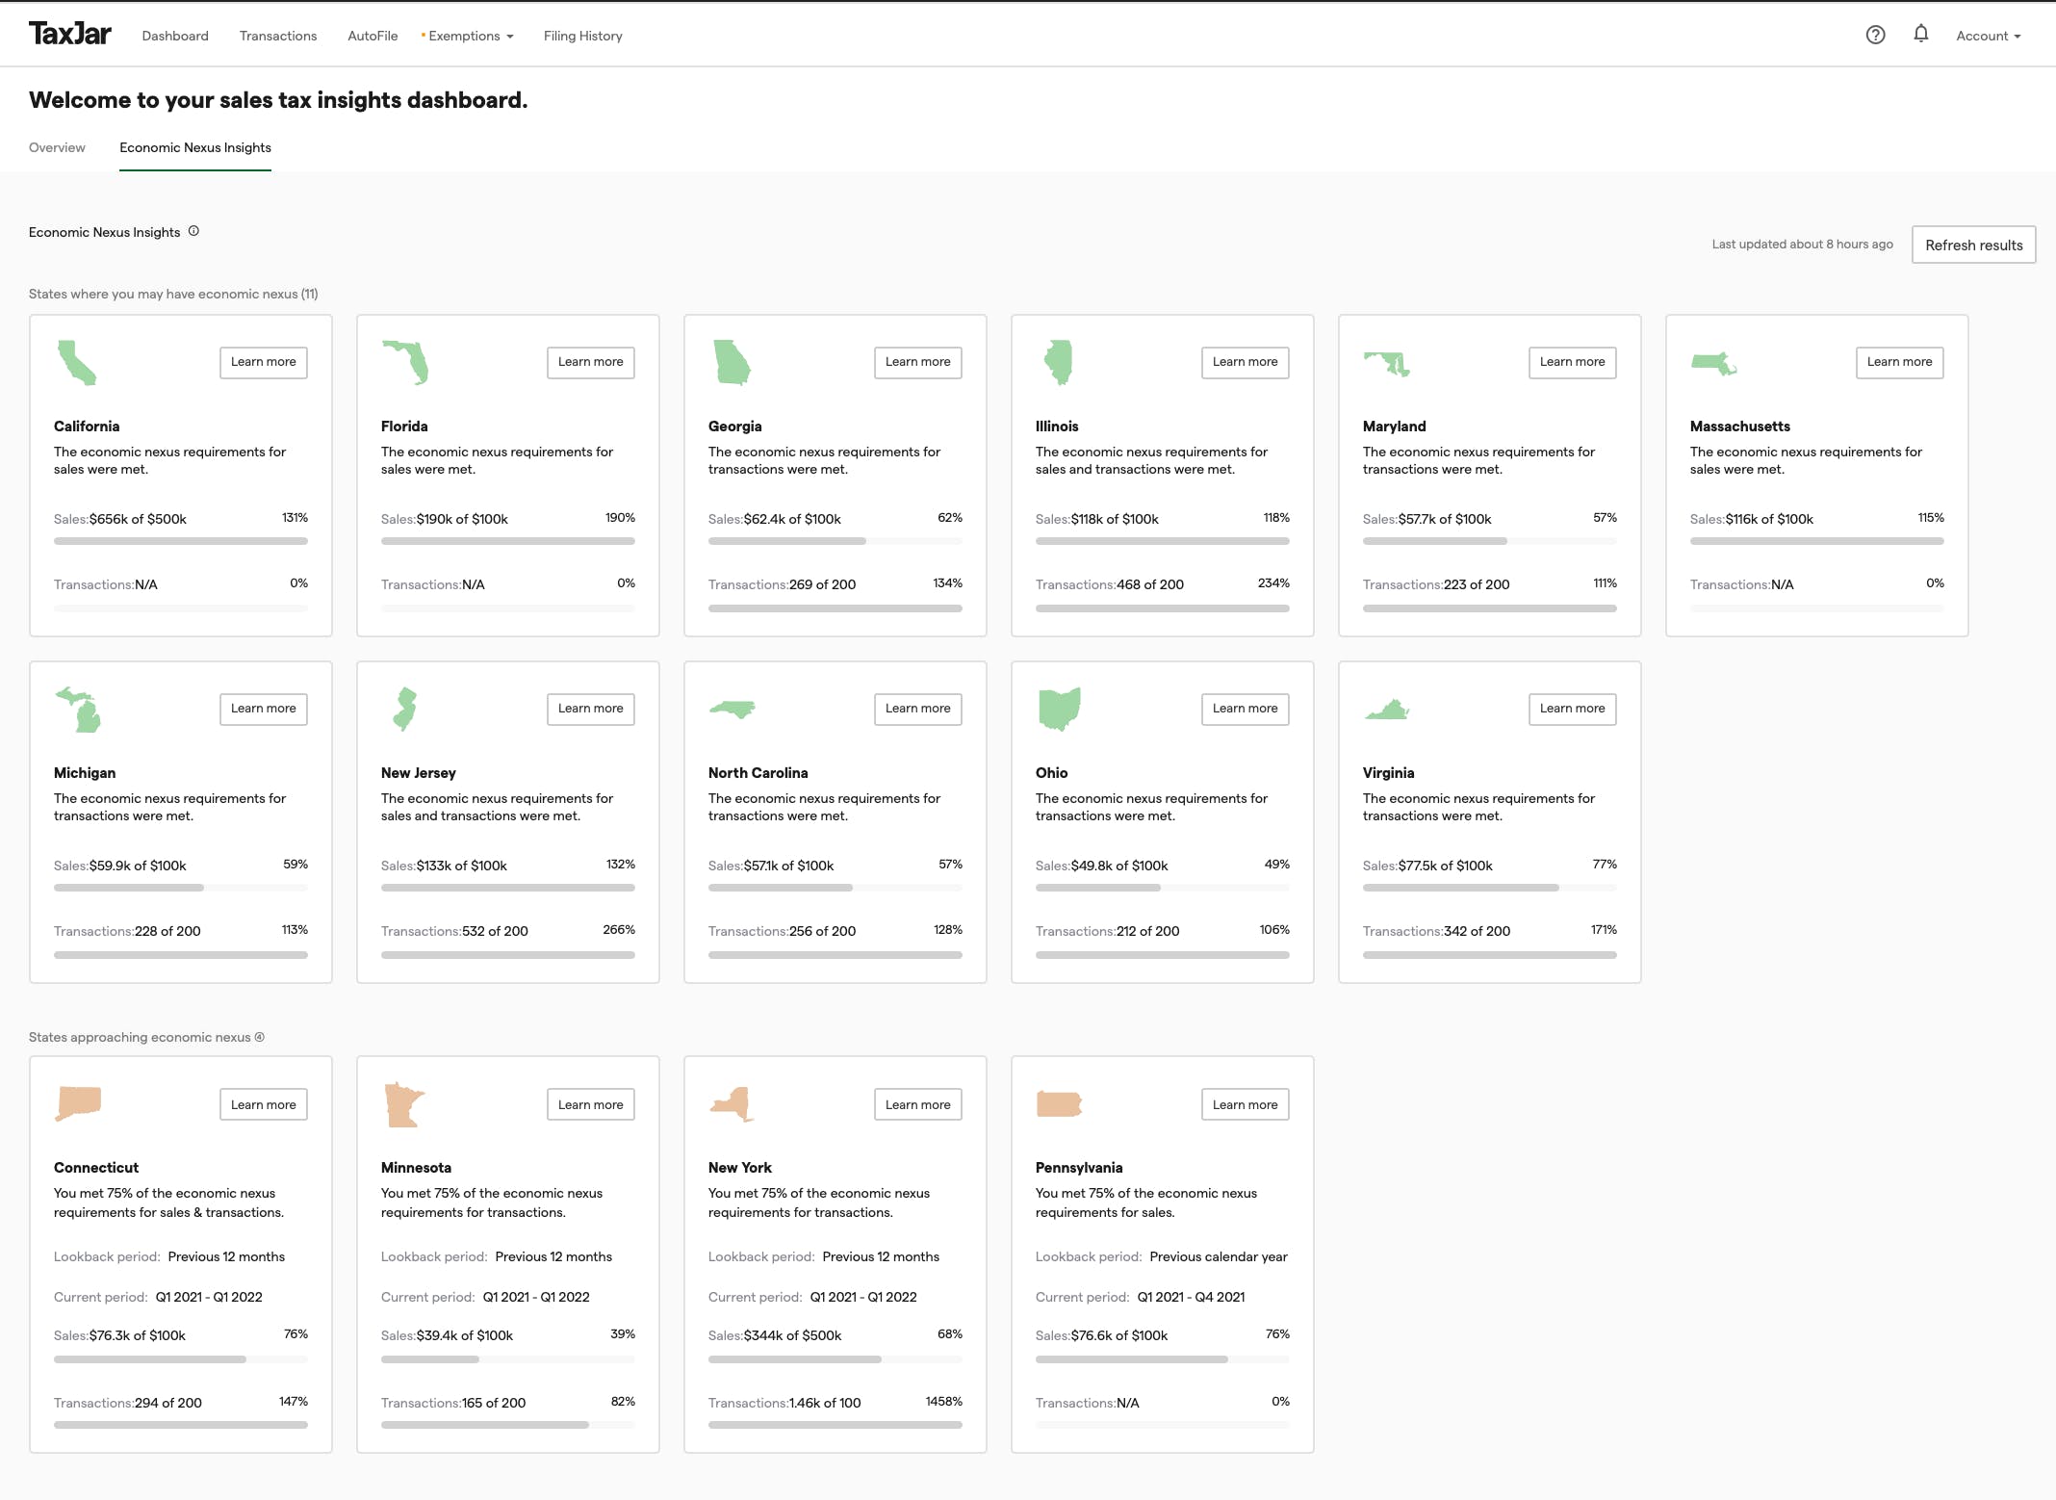Click the Florida state map icon
Viewport: 2056px width, 1500px height.
[x=405, y=362]
